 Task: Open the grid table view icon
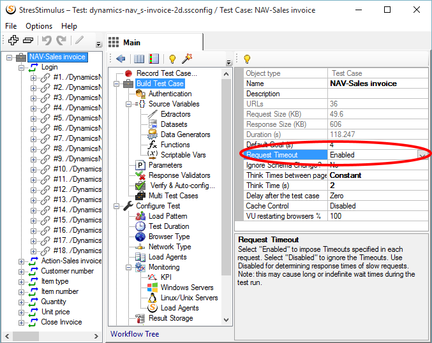139,59
